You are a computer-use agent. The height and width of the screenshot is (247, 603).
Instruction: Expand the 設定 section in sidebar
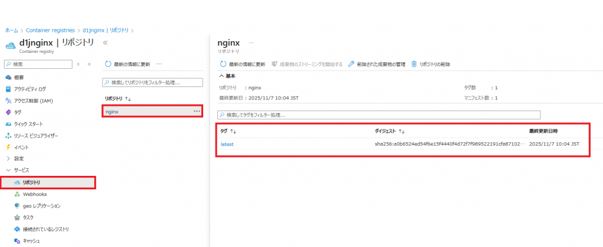(8, 159)
